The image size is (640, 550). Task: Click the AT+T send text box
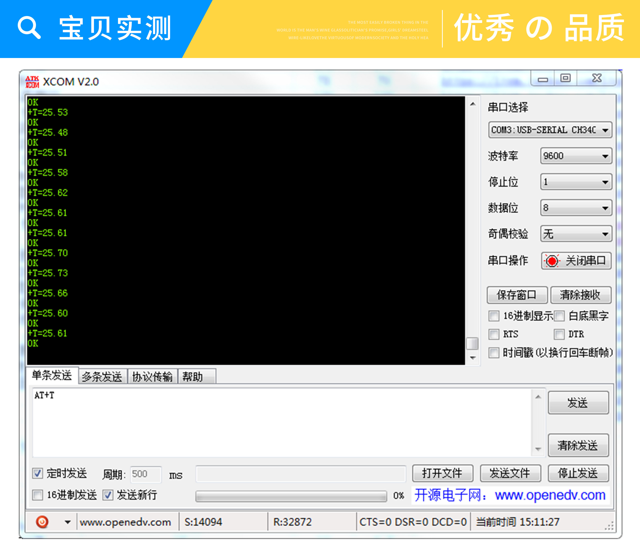pyautogui.click(x=282, y=423)
